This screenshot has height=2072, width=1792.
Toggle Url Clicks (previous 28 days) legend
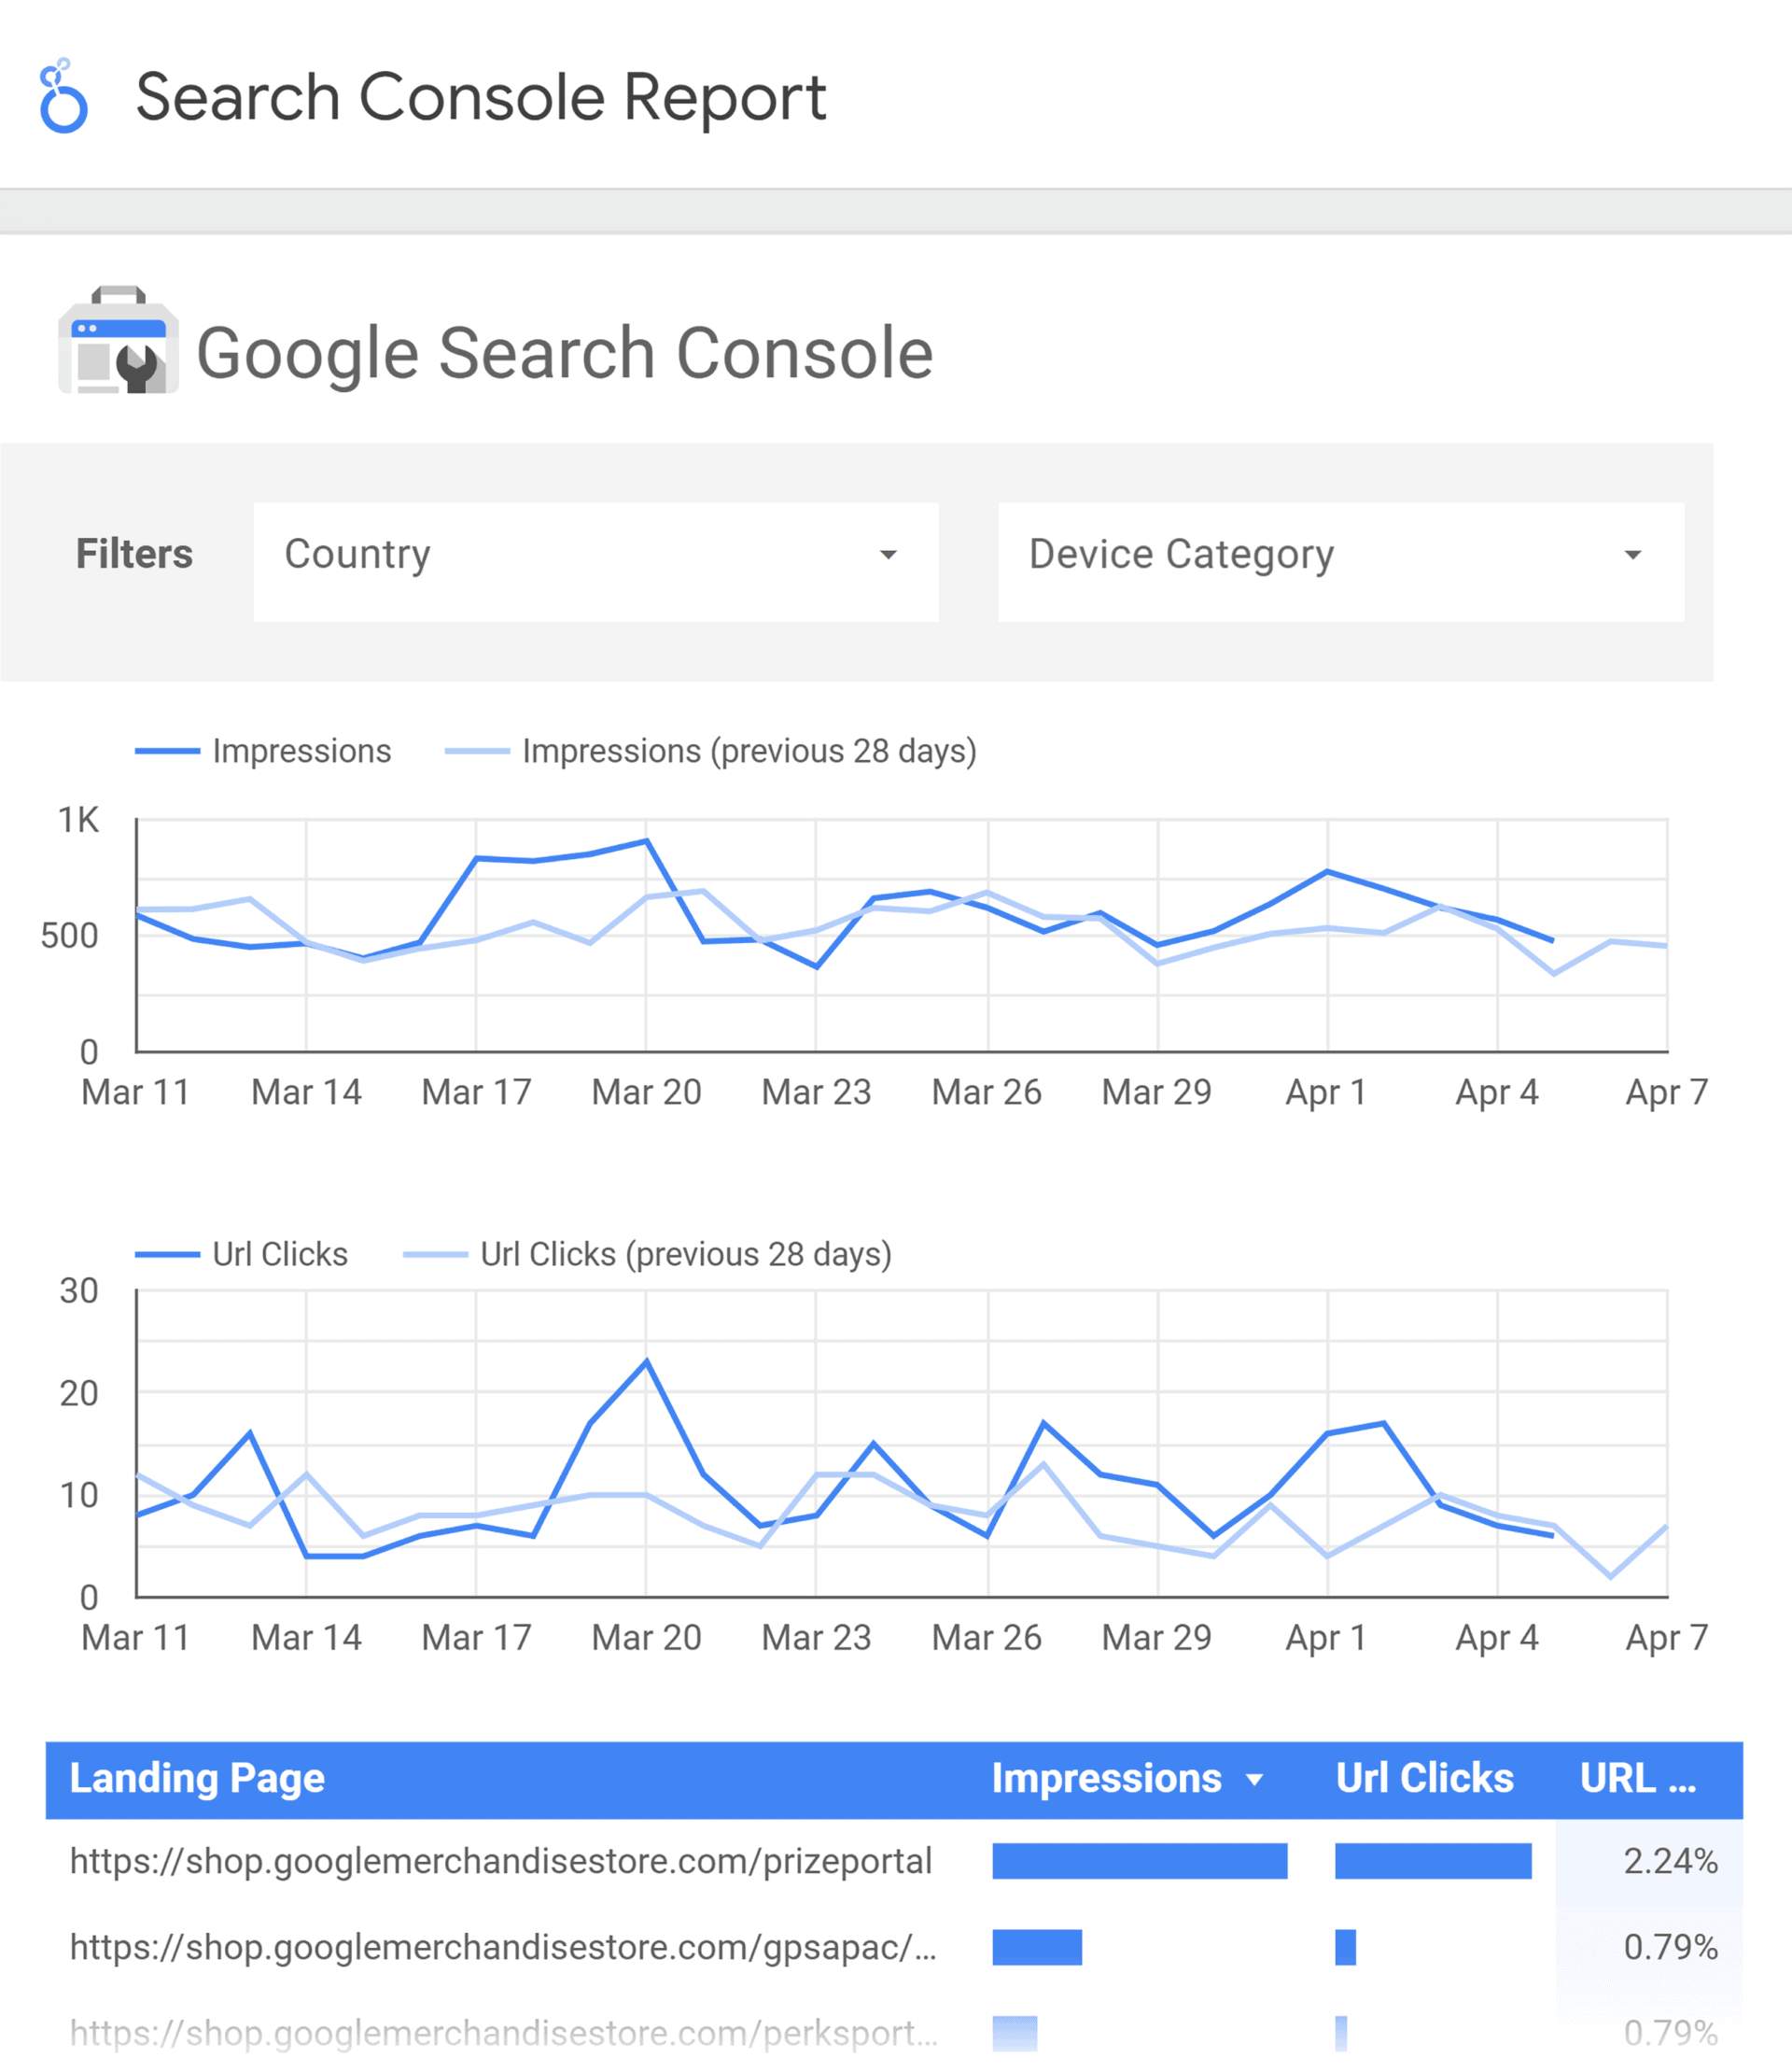pyautogui.click(x=647, y=1255)
